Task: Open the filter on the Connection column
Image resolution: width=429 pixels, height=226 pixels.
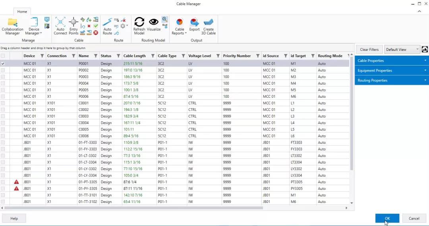Action: point(73,56)
